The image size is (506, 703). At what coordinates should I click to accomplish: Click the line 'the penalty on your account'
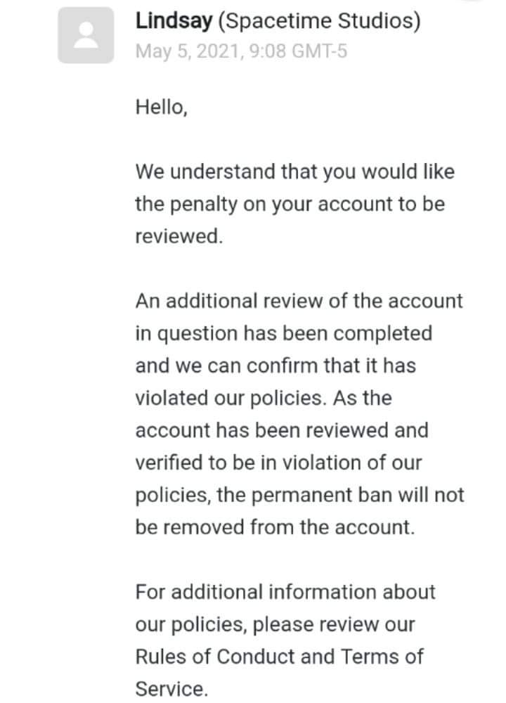point(290,205)
